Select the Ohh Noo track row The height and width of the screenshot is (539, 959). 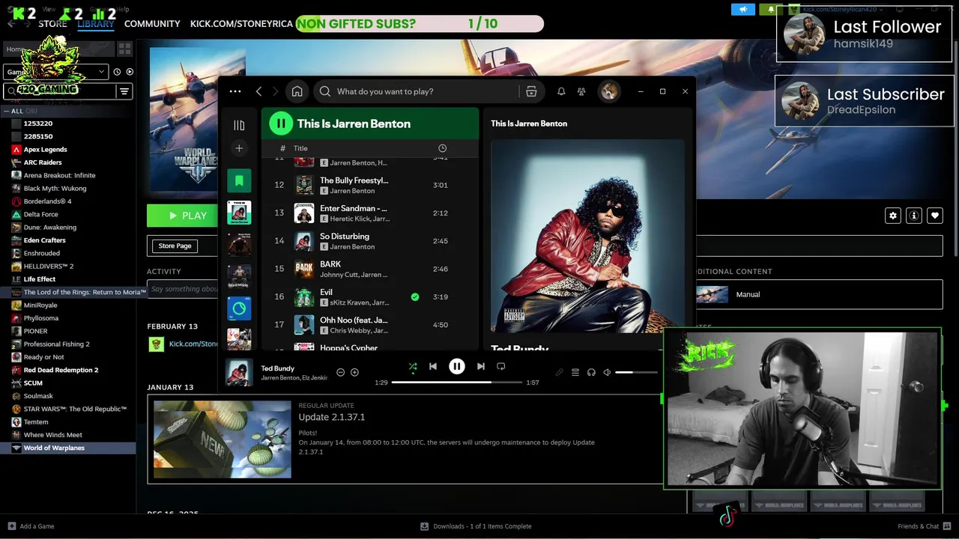(x=369, y=325)
